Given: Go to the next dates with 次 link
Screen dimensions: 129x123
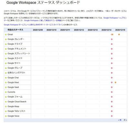Looking at the screenshot, I should pyautogui.click(x=125, y=120).
